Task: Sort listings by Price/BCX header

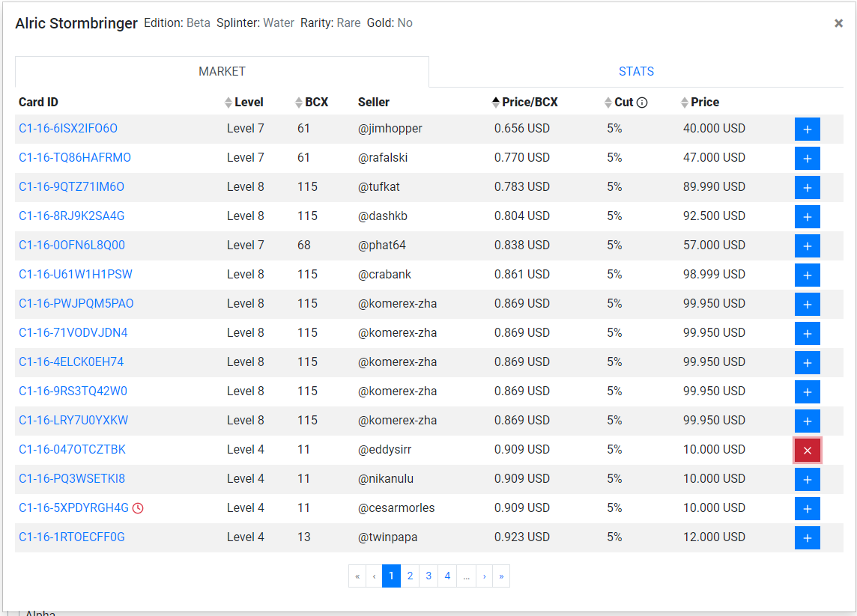Action: (524, 103)
